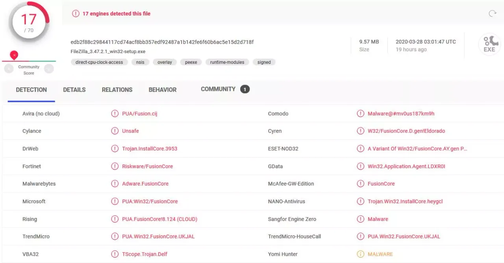Click the left community score vote button

pyautogui.click(x=9, y=69)
